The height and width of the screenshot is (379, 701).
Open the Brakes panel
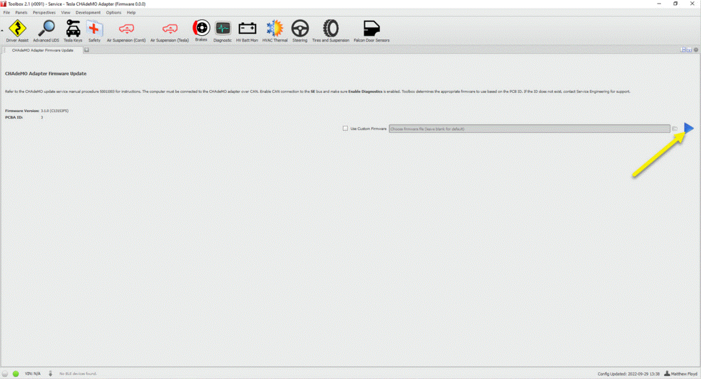coord(201,31)
